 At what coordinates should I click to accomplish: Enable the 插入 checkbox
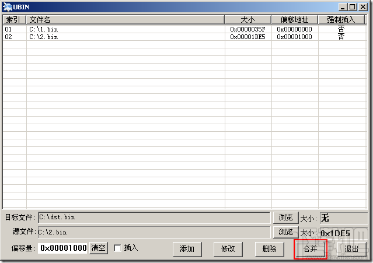pyautogui.click(x=117, y=248)
